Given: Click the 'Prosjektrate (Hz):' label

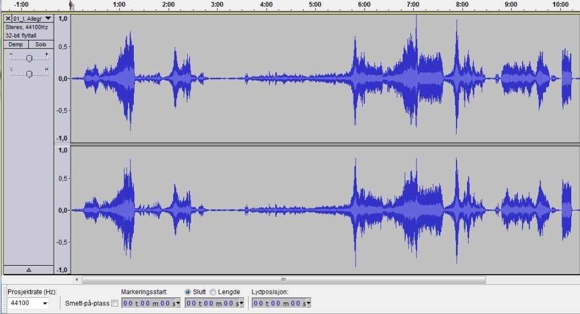Looking at the screenshot, I should [32, 292].
